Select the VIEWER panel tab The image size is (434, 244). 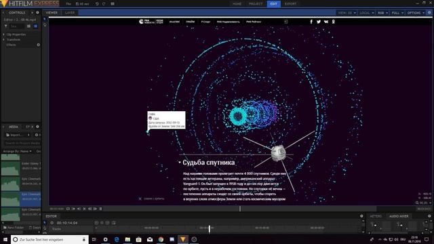click(52, 13)
